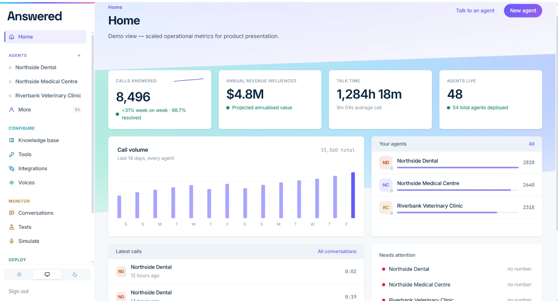Image resolution: width=558 pixels, height=301 pixels.
Task: Click the Annual Revenue Influenced card
Action: (x=270, y=100)
